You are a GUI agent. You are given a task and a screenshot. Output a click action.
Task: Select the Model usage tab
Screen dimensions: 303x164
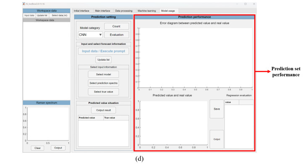168,11
